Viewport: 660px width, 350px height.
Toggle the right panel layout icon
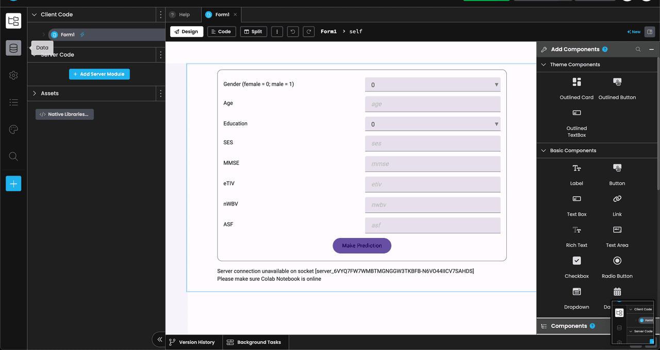tap(650, 31)
